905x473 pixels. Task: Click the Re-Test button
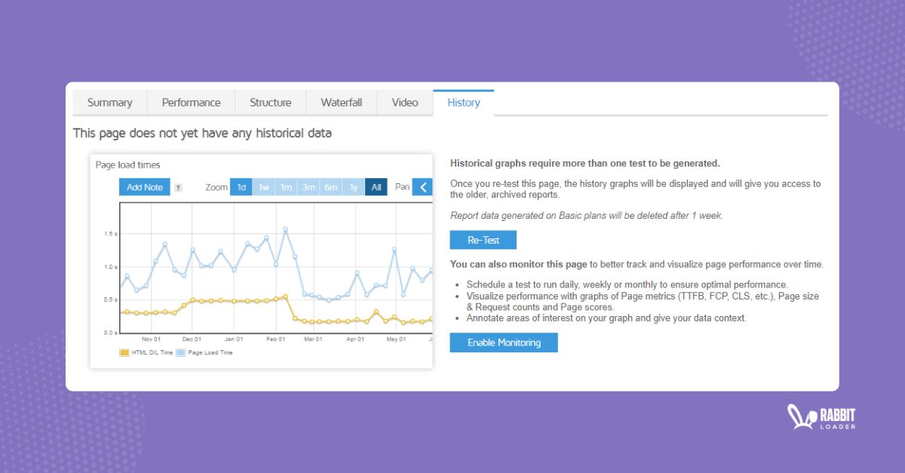[x=483, y=239]
